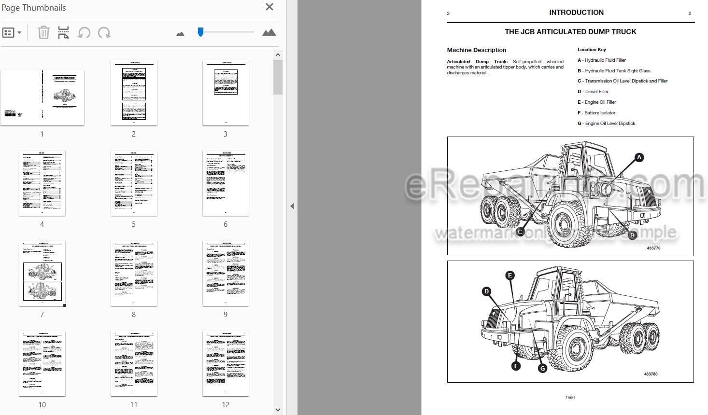Click the thumbnails scrollbar up arrow
The image size is (708, 415).
(278, 55)
